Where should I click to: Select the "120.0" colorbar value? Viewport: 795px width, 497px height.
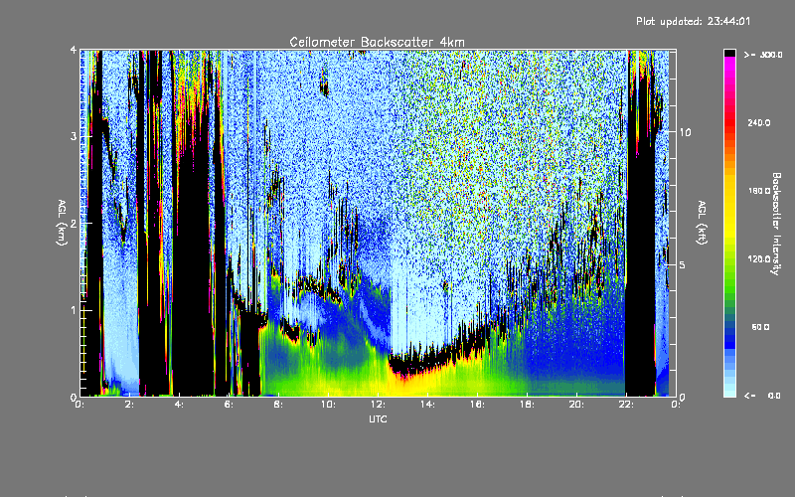point(759,258)
